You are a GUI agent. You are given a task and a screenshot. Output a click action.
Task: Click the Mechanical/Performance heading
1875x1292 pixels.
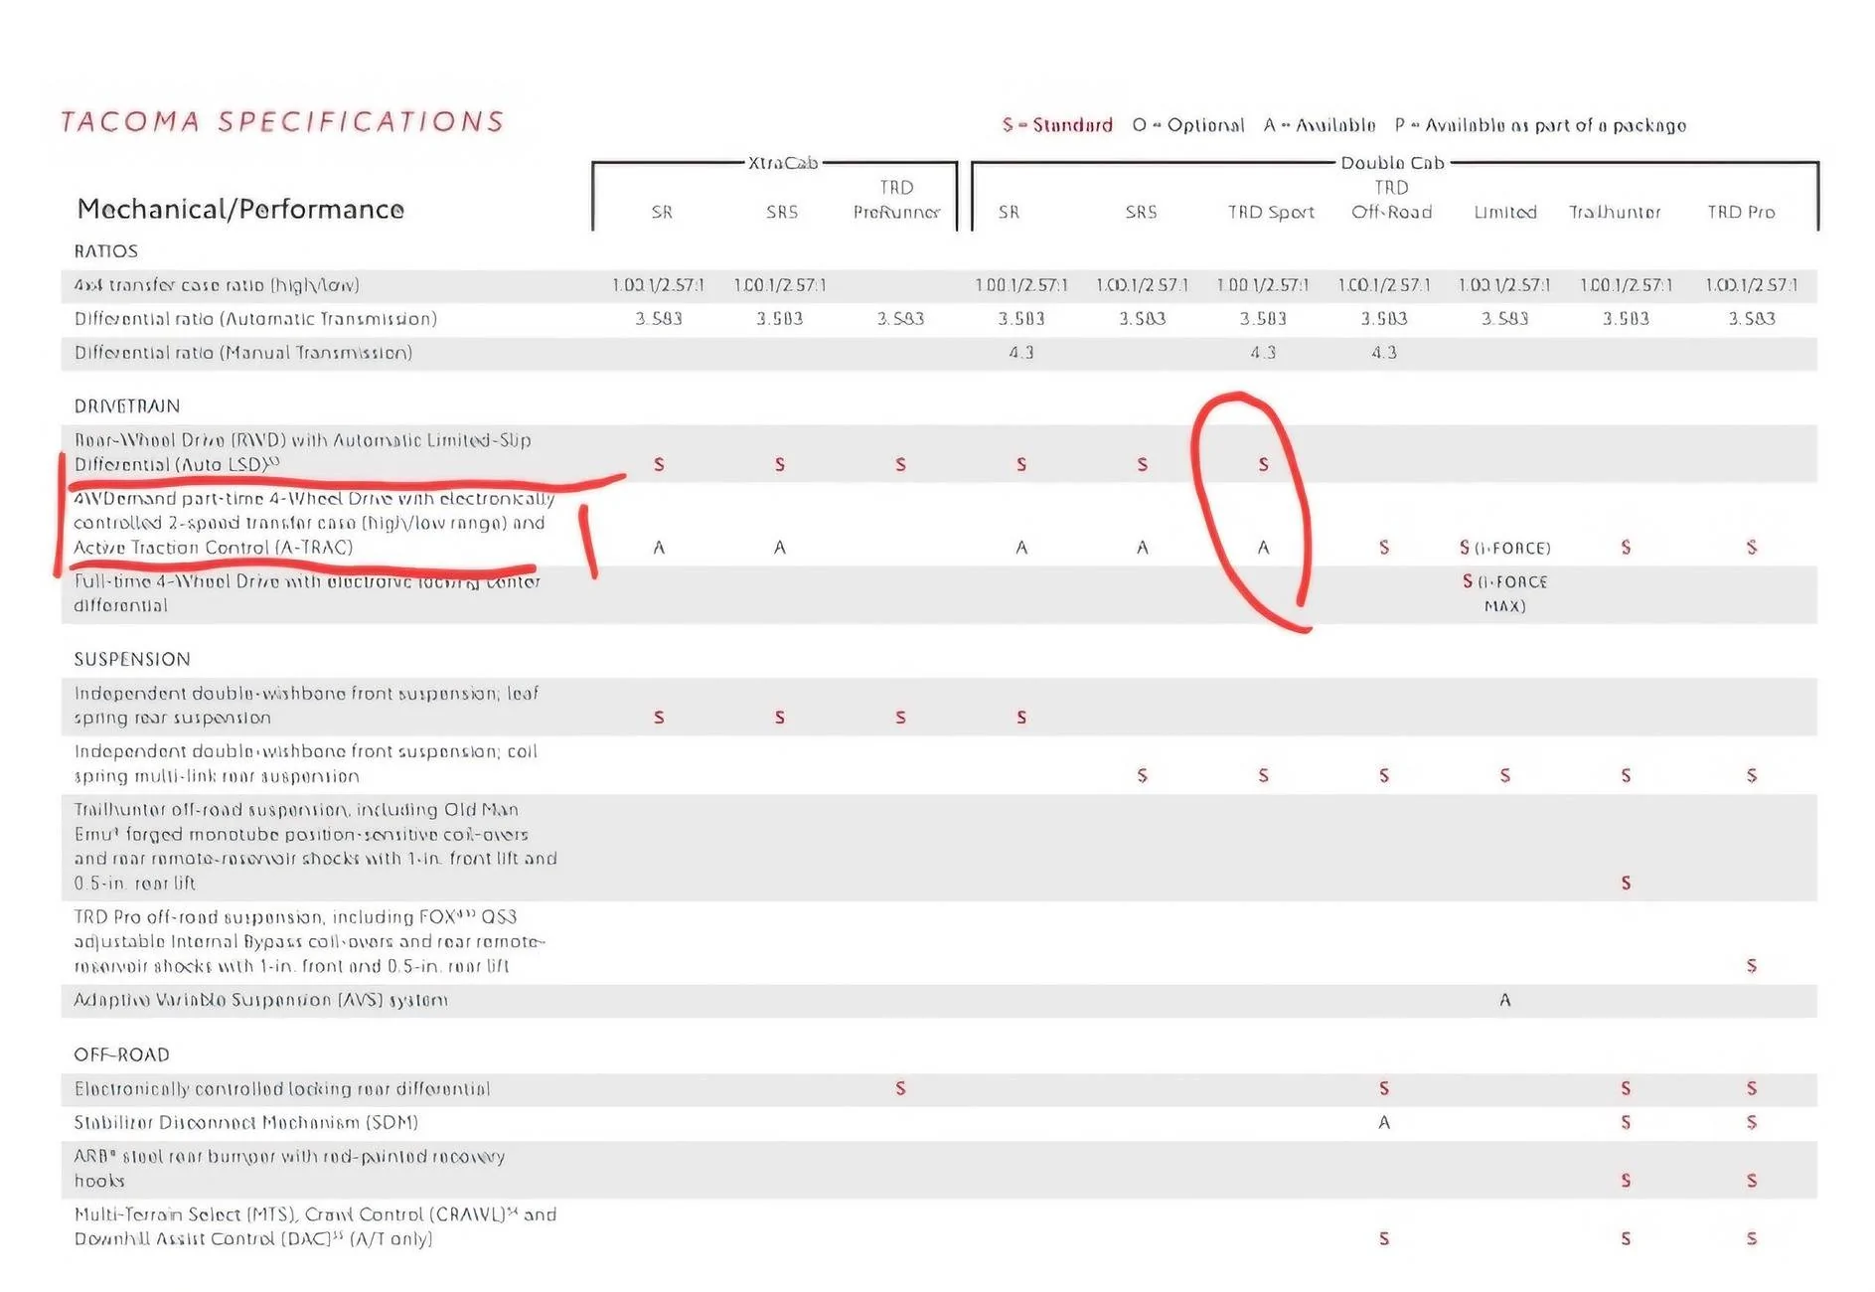tap(240, 209)
